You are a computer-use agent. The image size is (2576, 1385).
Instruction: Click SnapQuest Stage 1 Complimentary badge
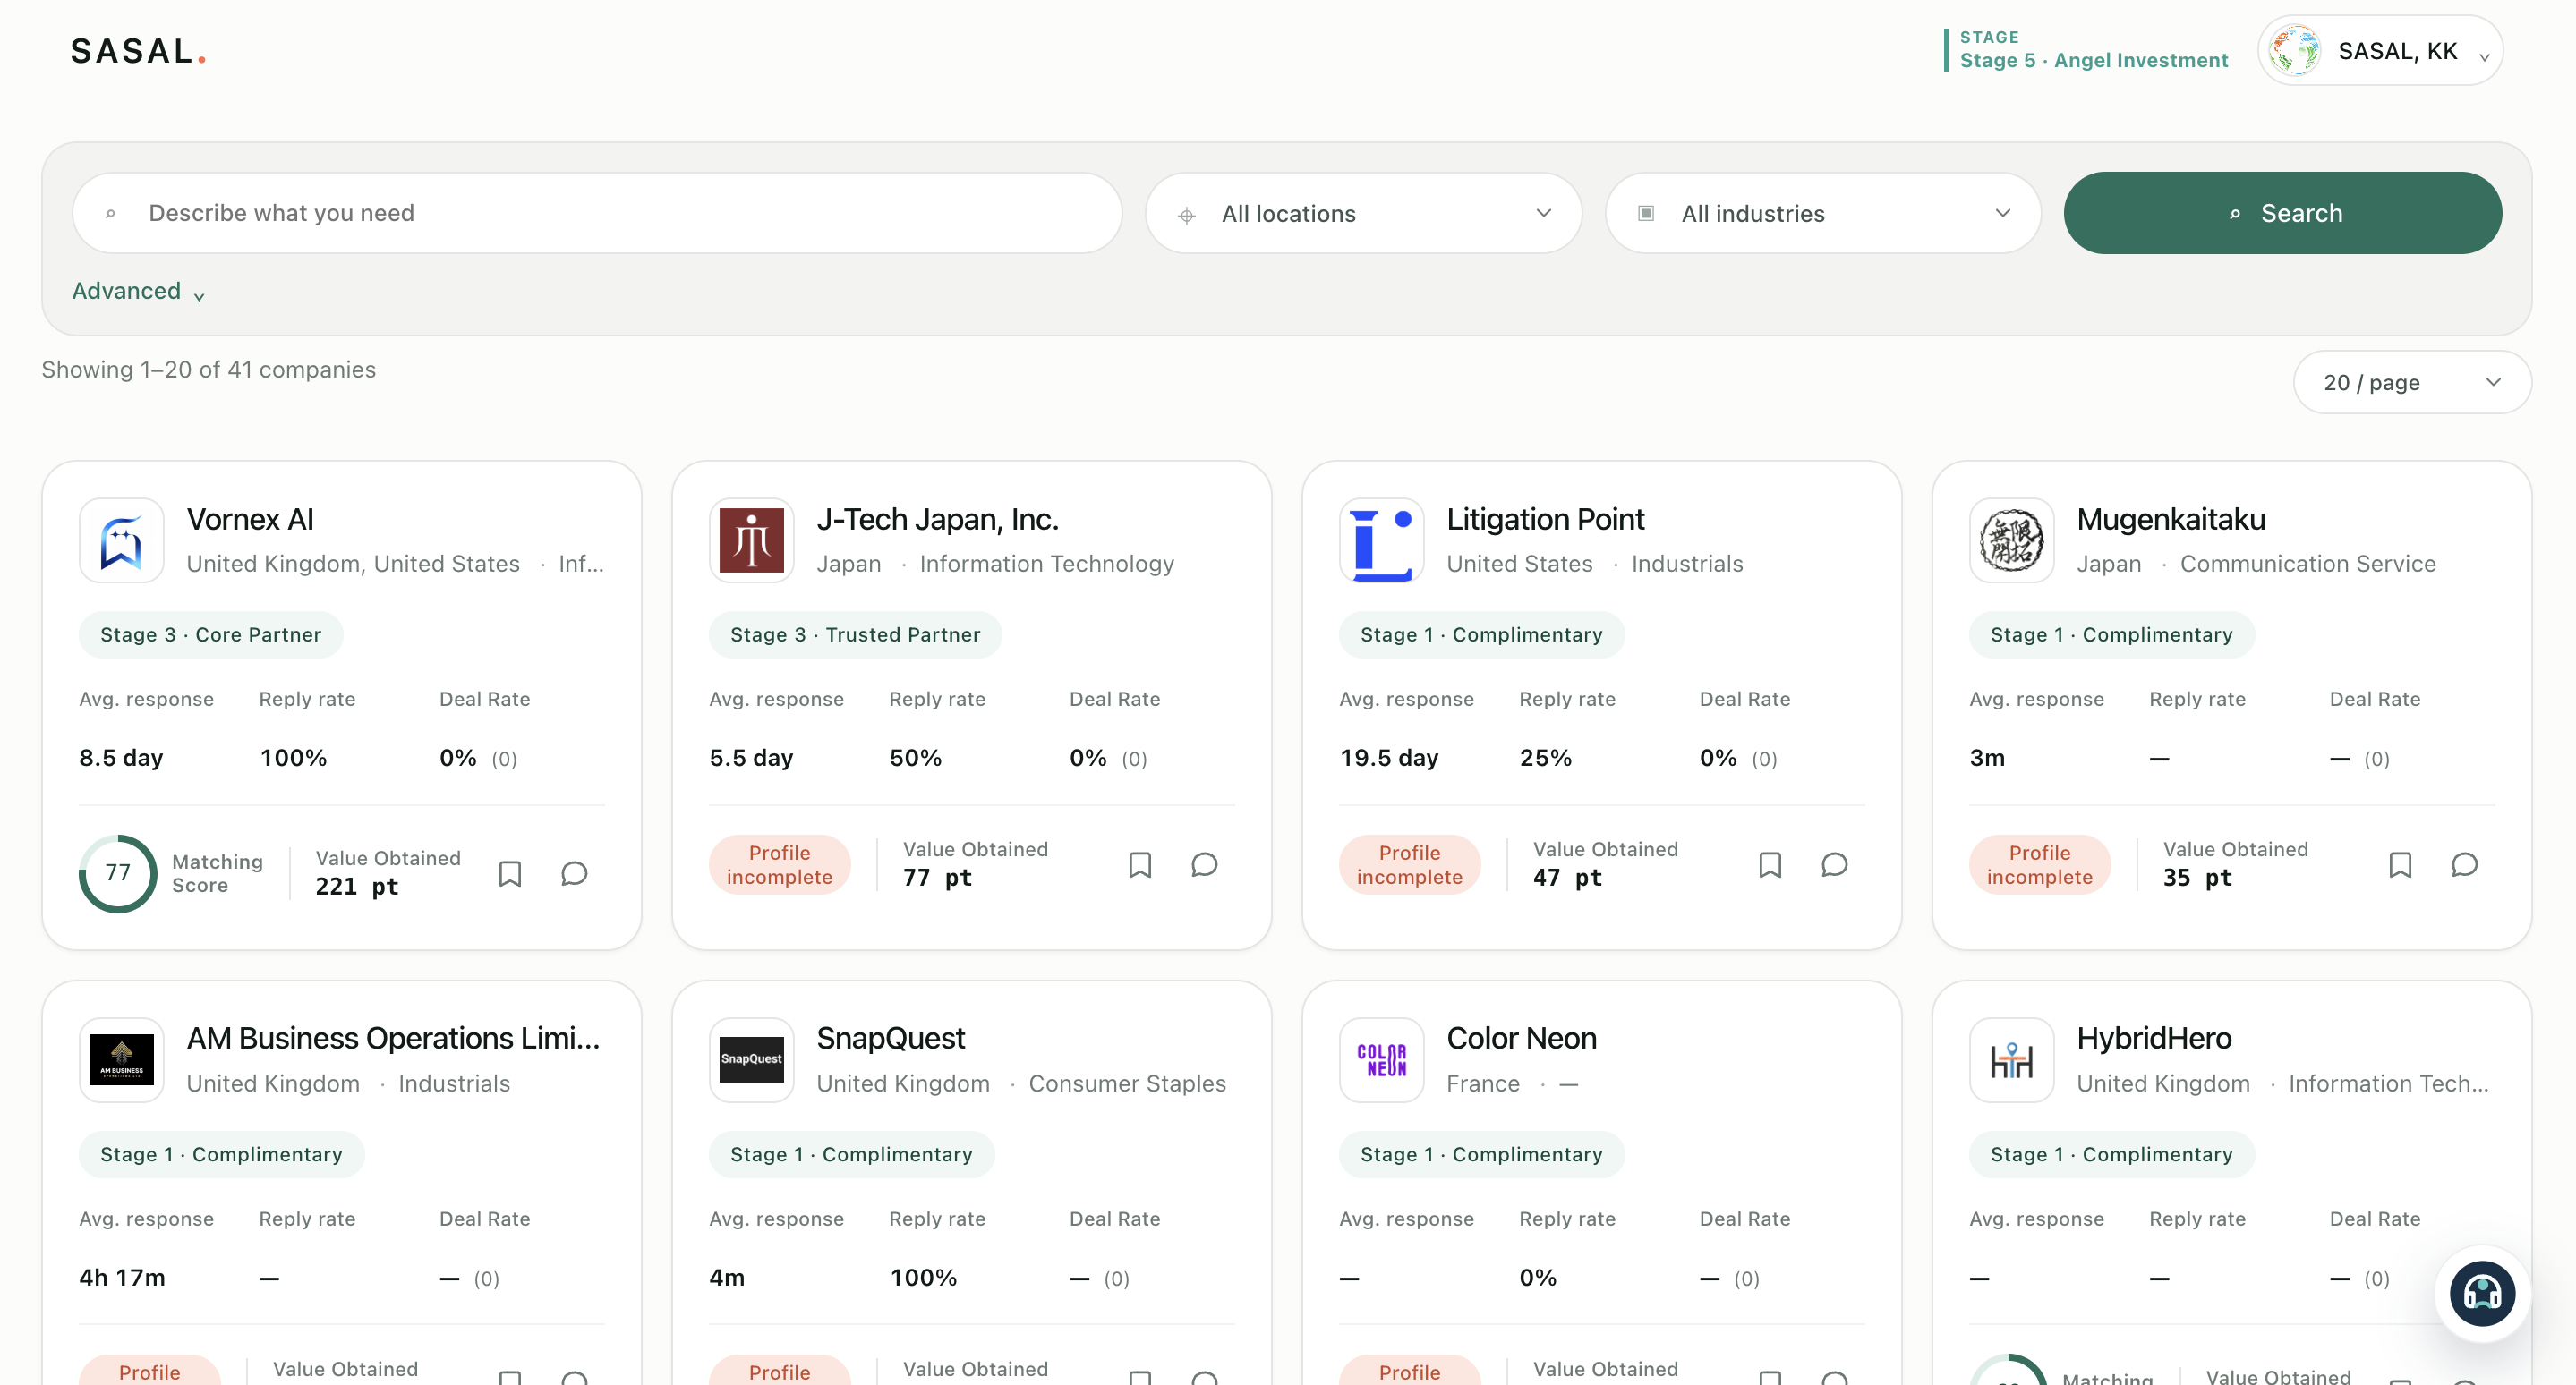coord(851,1155)
